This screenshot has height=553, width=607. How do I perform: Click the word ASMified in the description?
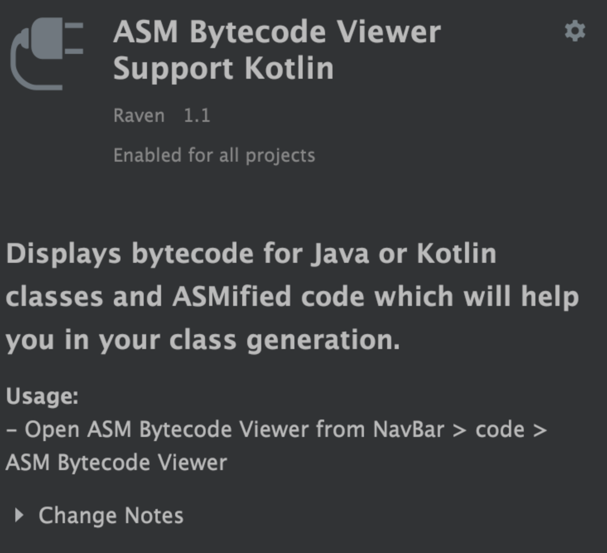[232, 297]
